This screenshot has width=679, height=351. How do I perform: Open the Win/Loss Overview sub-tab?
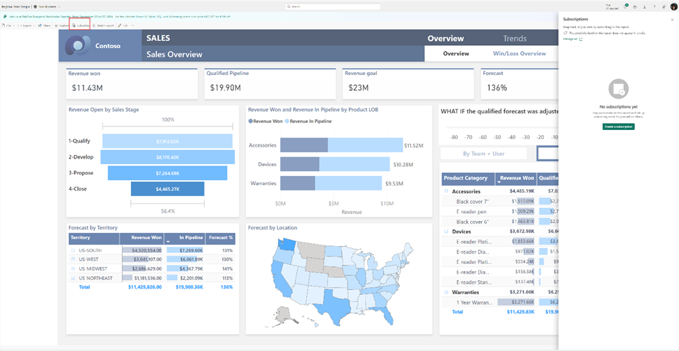520,54
